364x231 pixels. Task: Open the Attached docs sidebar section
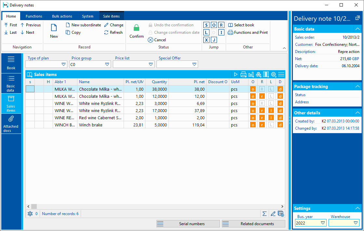click(x=11, y=123)
